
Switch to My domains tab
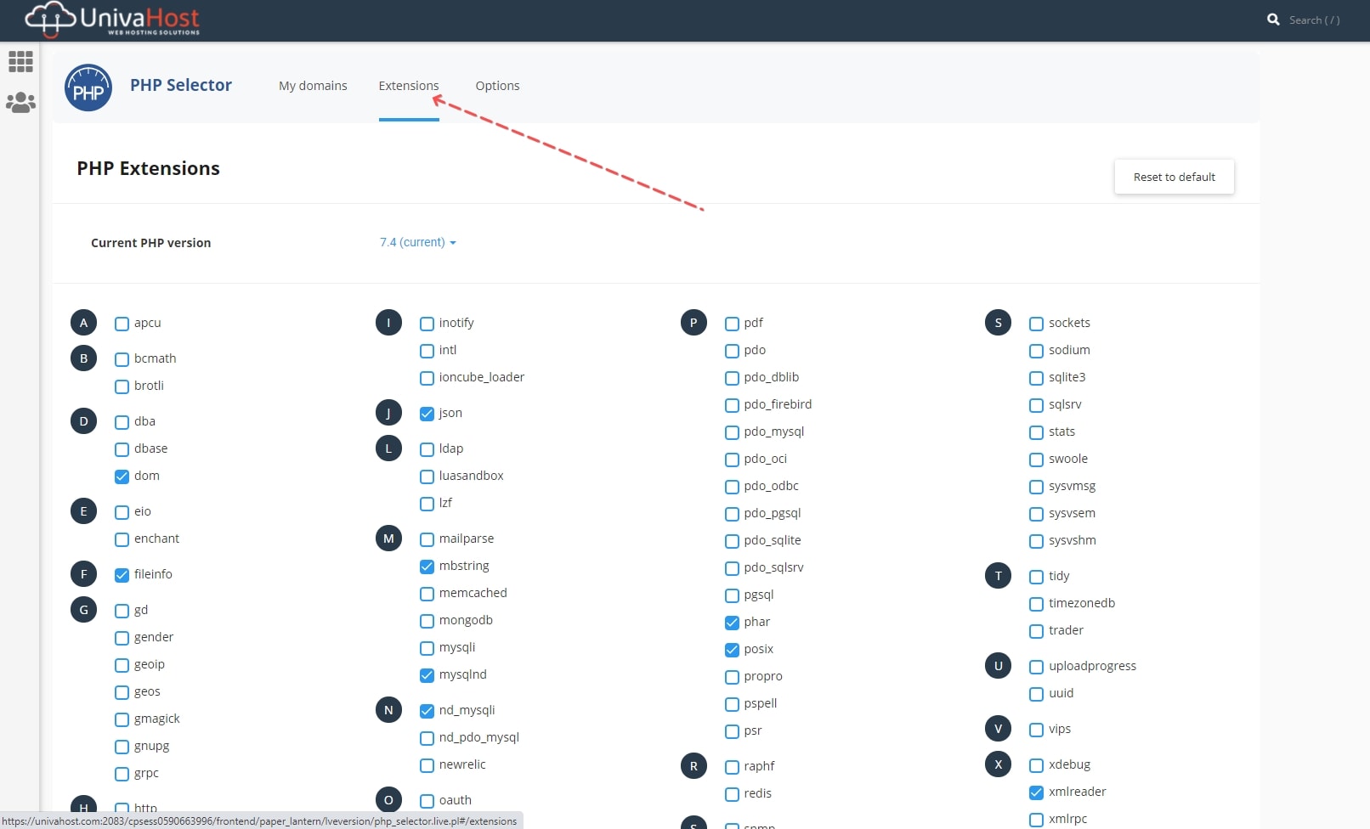click(x=313, y=86)
